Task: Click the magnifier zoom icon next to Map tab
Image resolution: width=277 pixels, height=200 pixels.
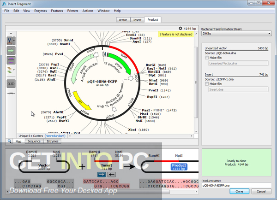Action: [x=10, y=141]
